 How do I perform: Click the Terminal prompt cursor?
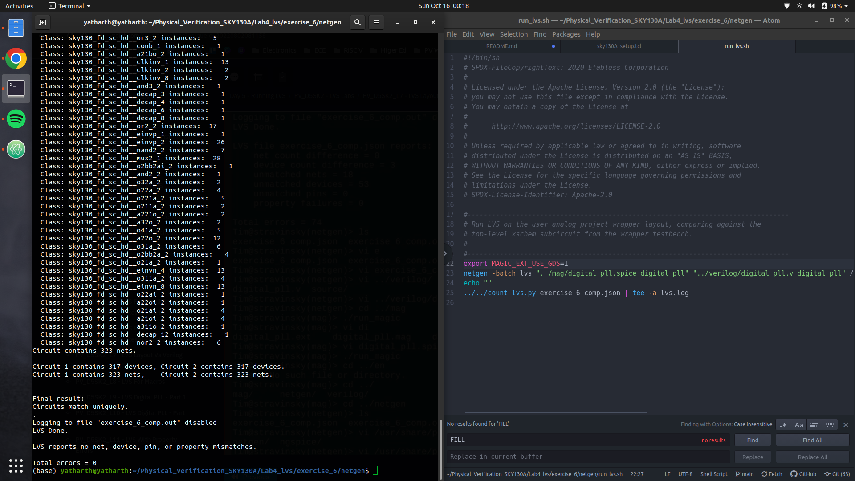[x=375, y=471]
